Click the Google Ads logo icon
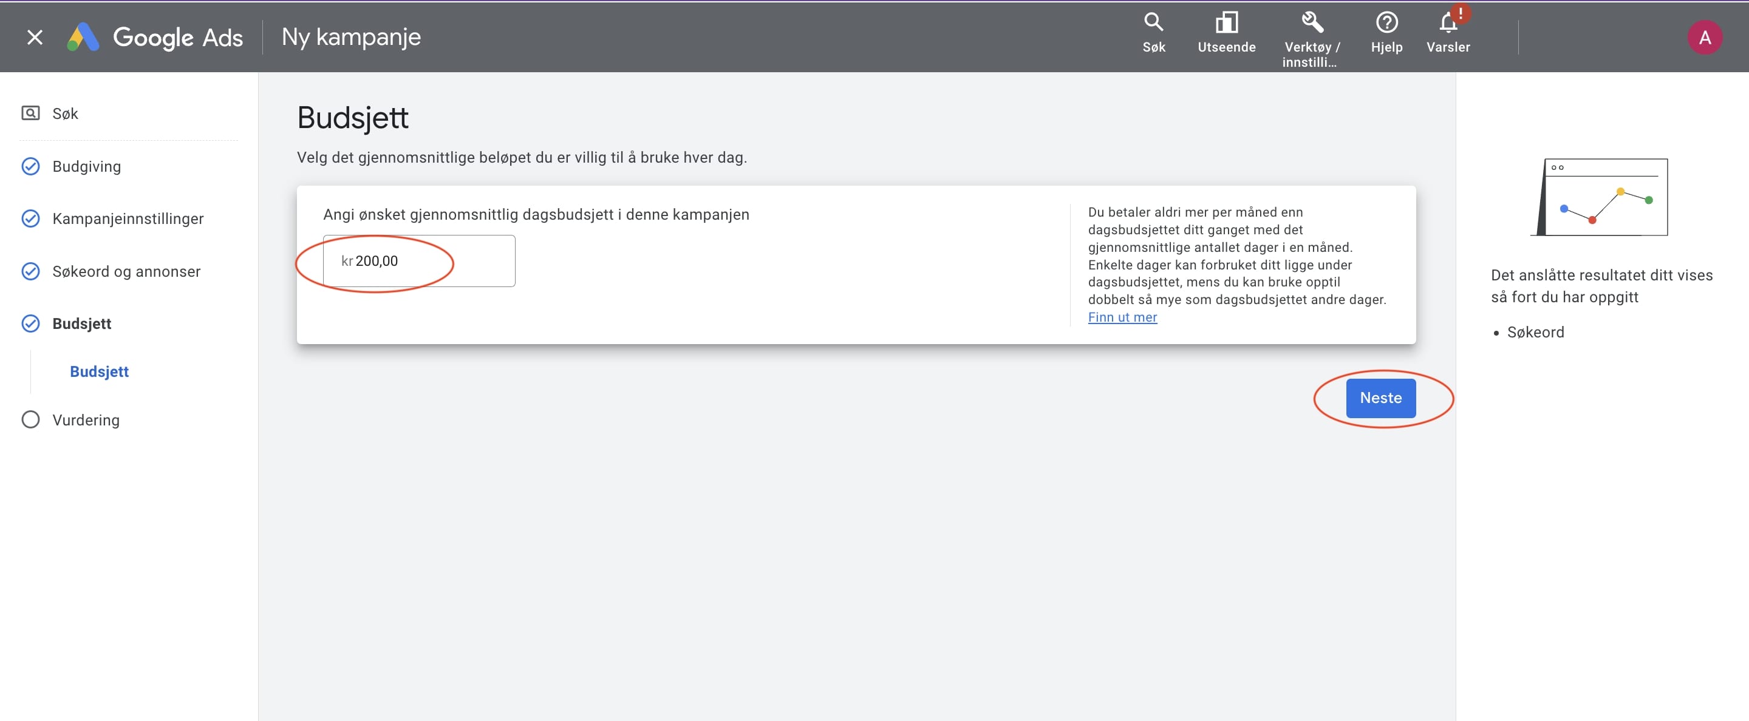This screenshot has width=1749, height=721. (84, 37)
